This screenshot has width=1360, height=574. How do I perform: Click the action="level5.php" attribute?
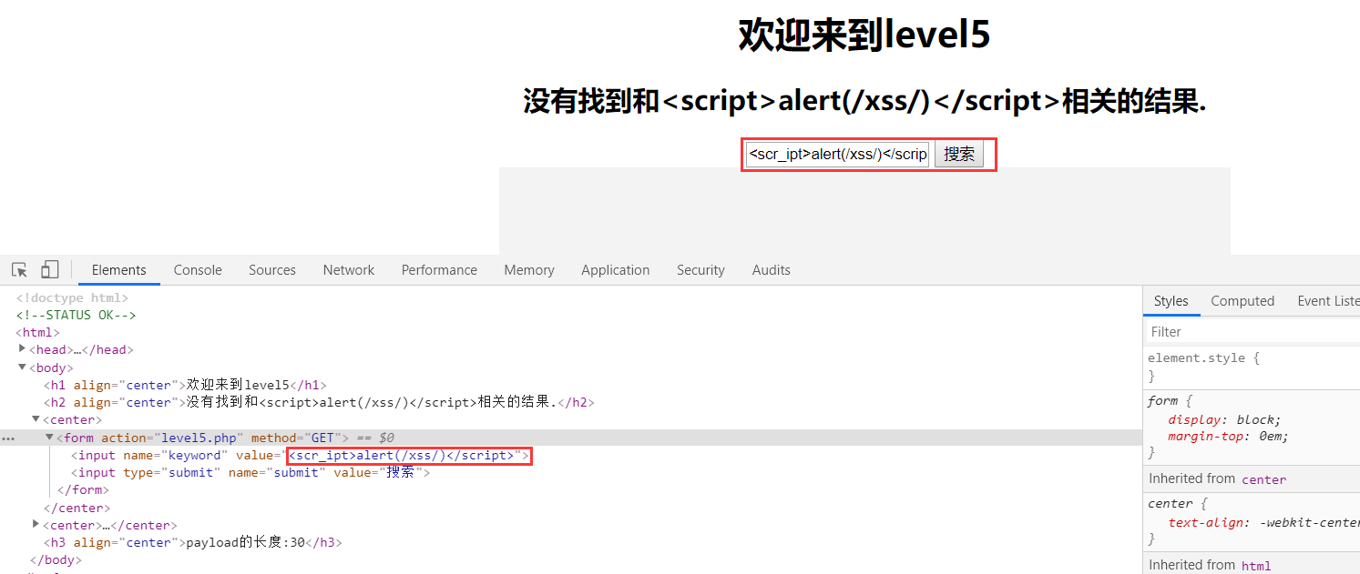pos(172,438)
